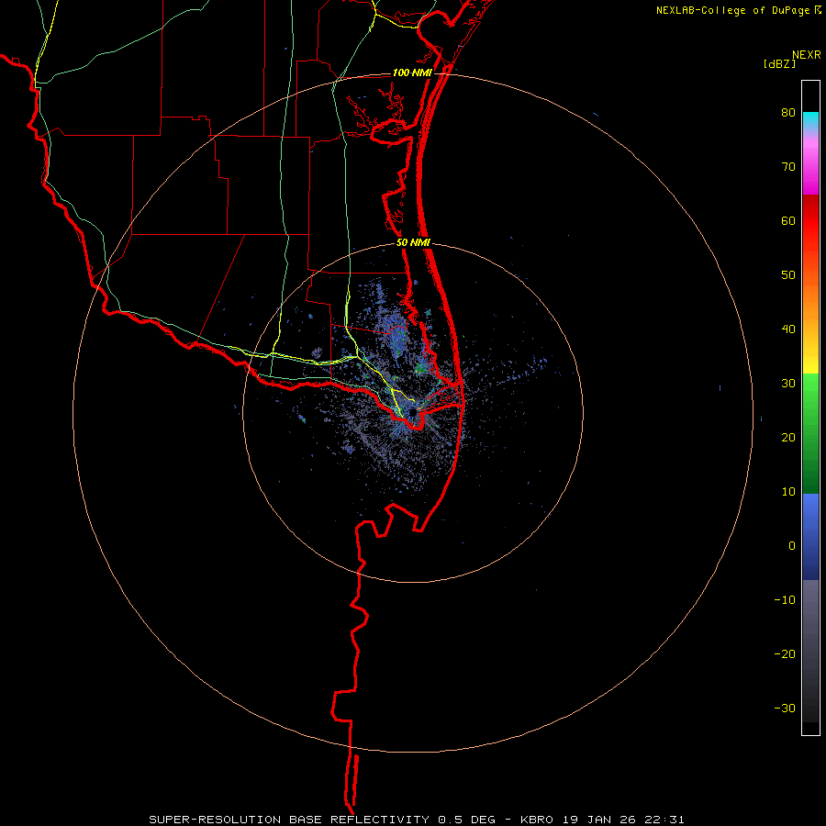
Task: Click the 40 value on the dBZ scale
Action: (788, 329)
